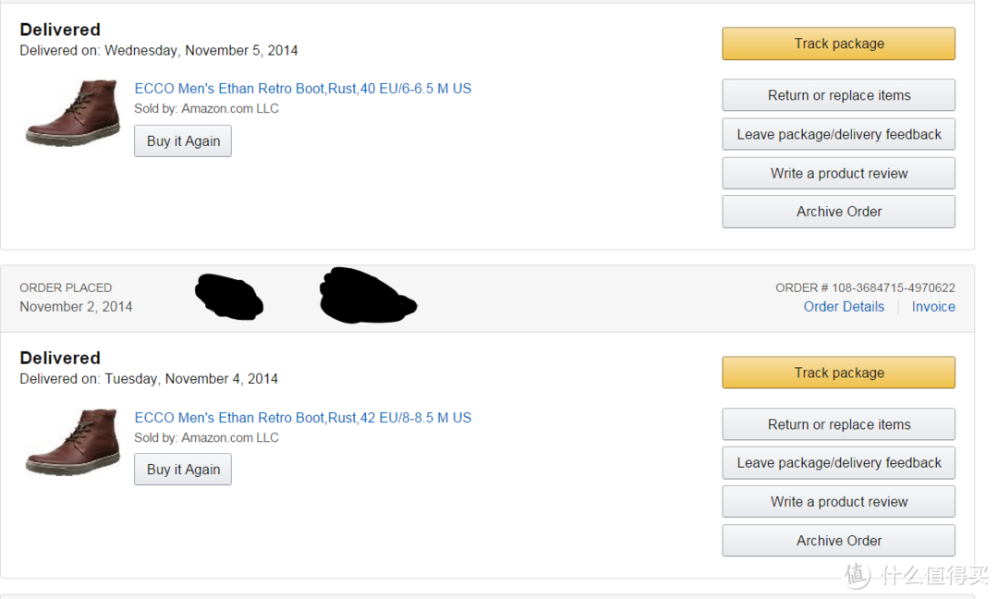Image resolution: width=998 pixels, height=599 pixels.
Task: Click the second rust boot thumbnail
Action: pyautogui.click(x=73, y=443)
